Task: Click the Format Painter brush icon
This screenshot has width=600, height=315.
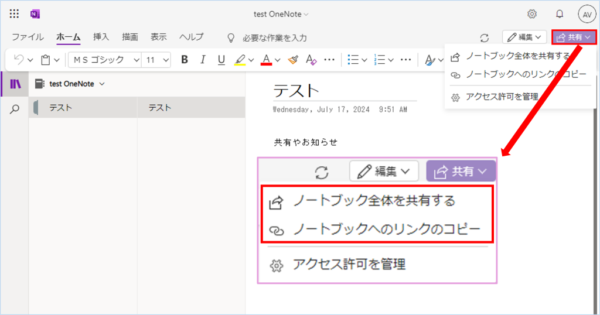Action: point(294,60)
